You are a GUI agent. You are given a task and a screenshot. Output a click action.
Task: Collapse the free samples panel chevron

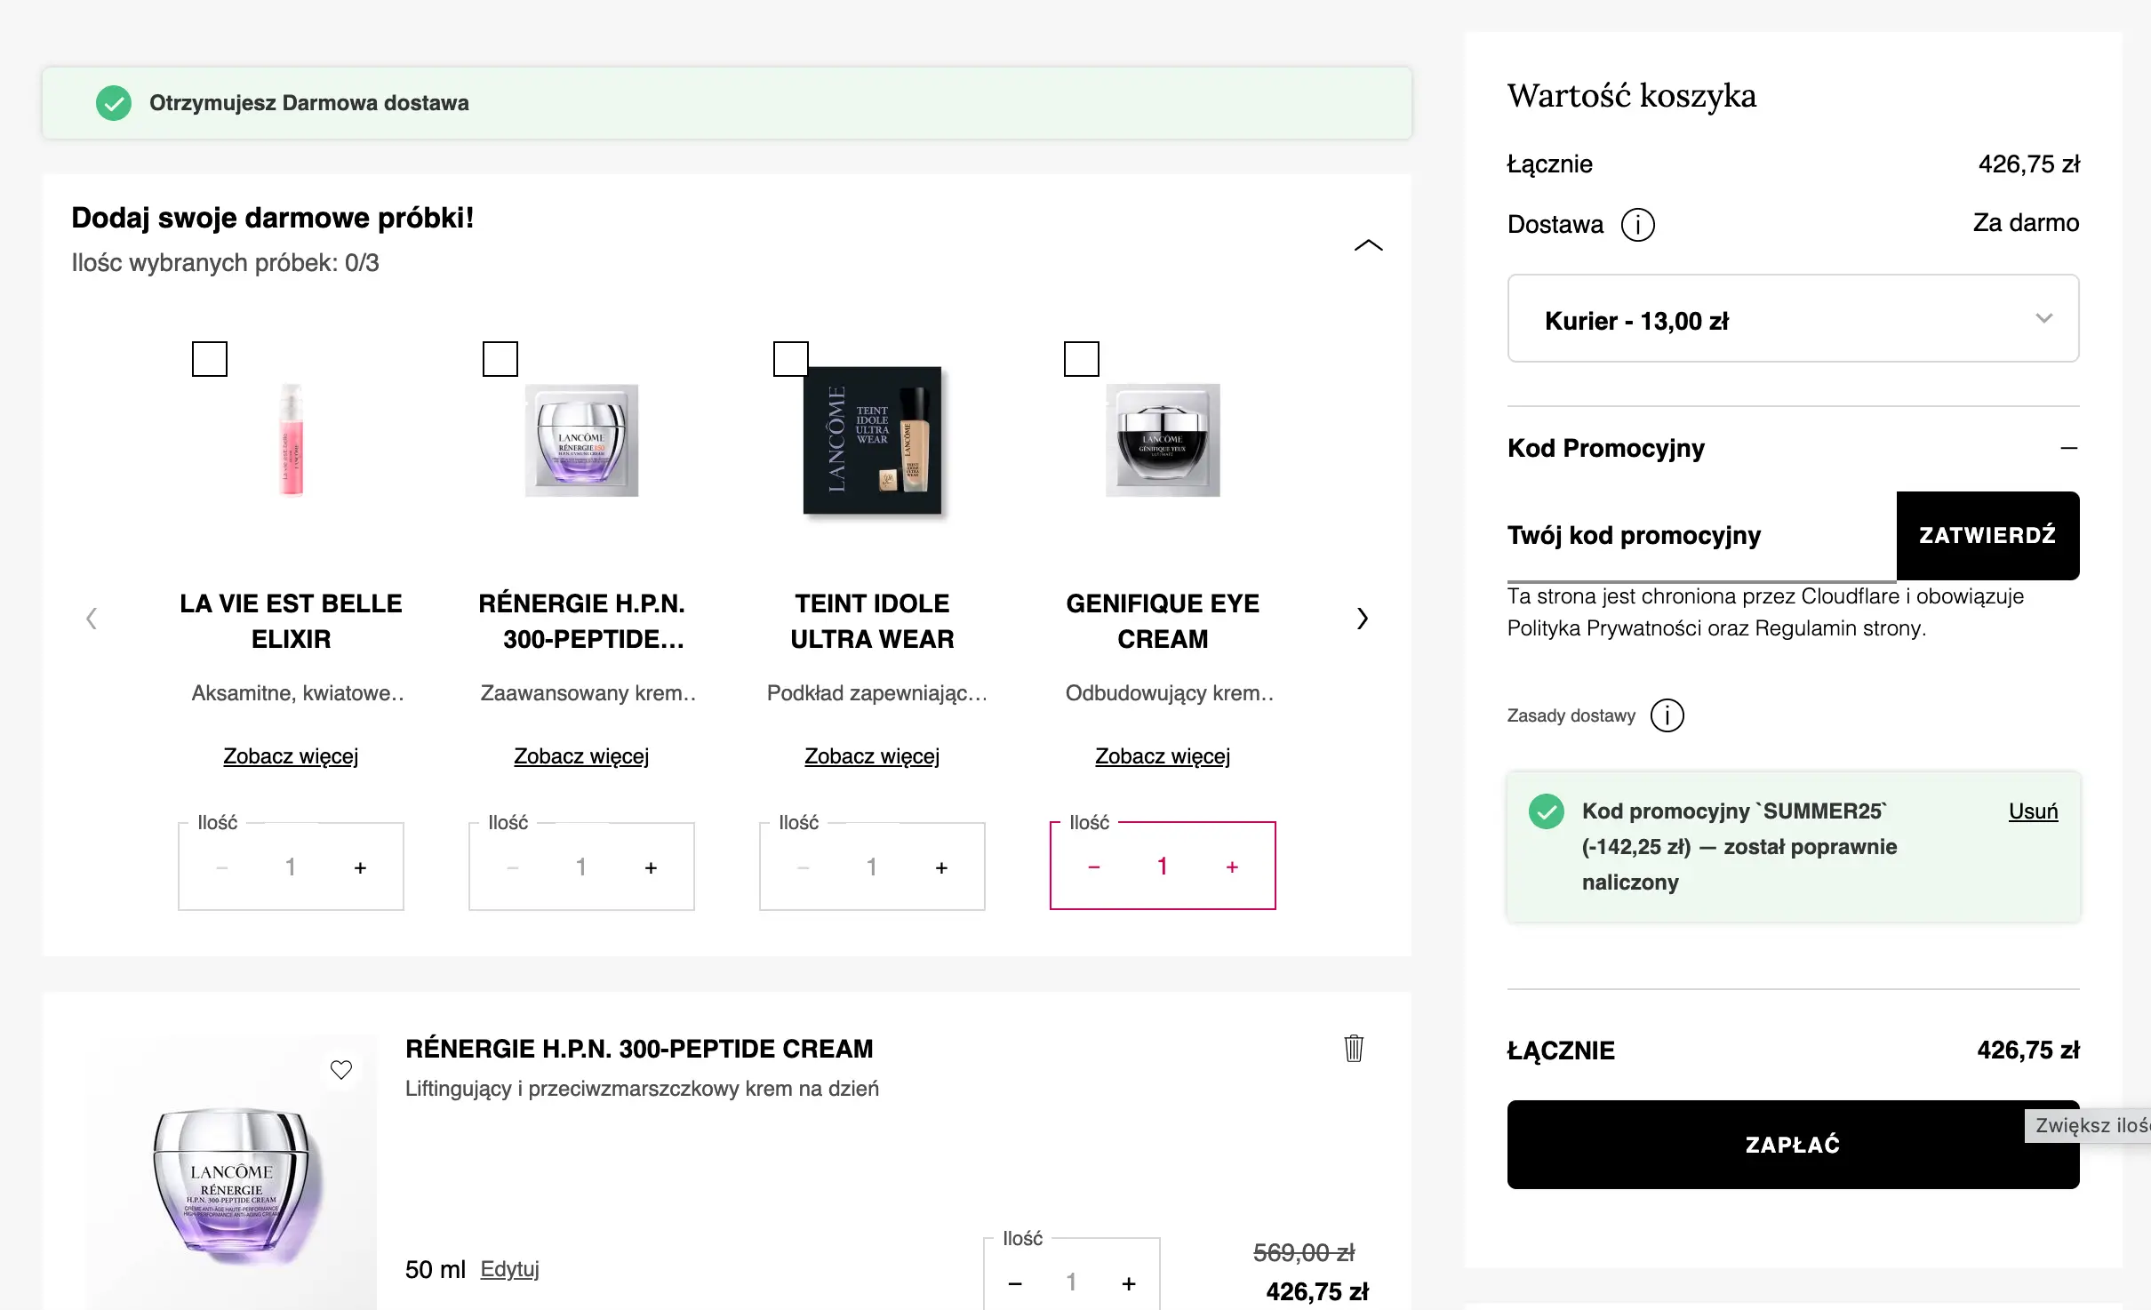(x=1368, y=245)
